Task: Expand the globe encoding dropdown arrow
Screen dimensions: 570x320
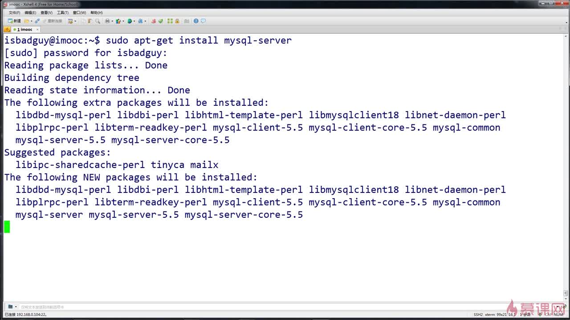Action: coord(134,21)
